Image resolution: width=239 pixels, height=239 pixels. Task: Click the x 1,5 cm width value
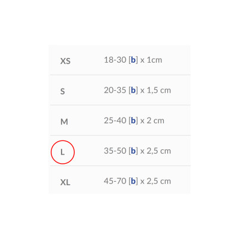[x=155, y=90]
